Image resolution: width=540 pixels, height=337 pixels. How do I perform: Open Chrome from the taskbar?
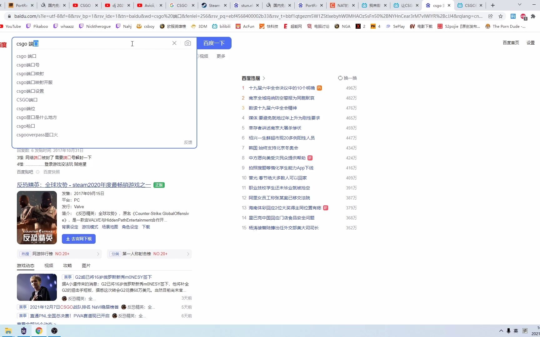pyautogui.click(x=39, y=331)
